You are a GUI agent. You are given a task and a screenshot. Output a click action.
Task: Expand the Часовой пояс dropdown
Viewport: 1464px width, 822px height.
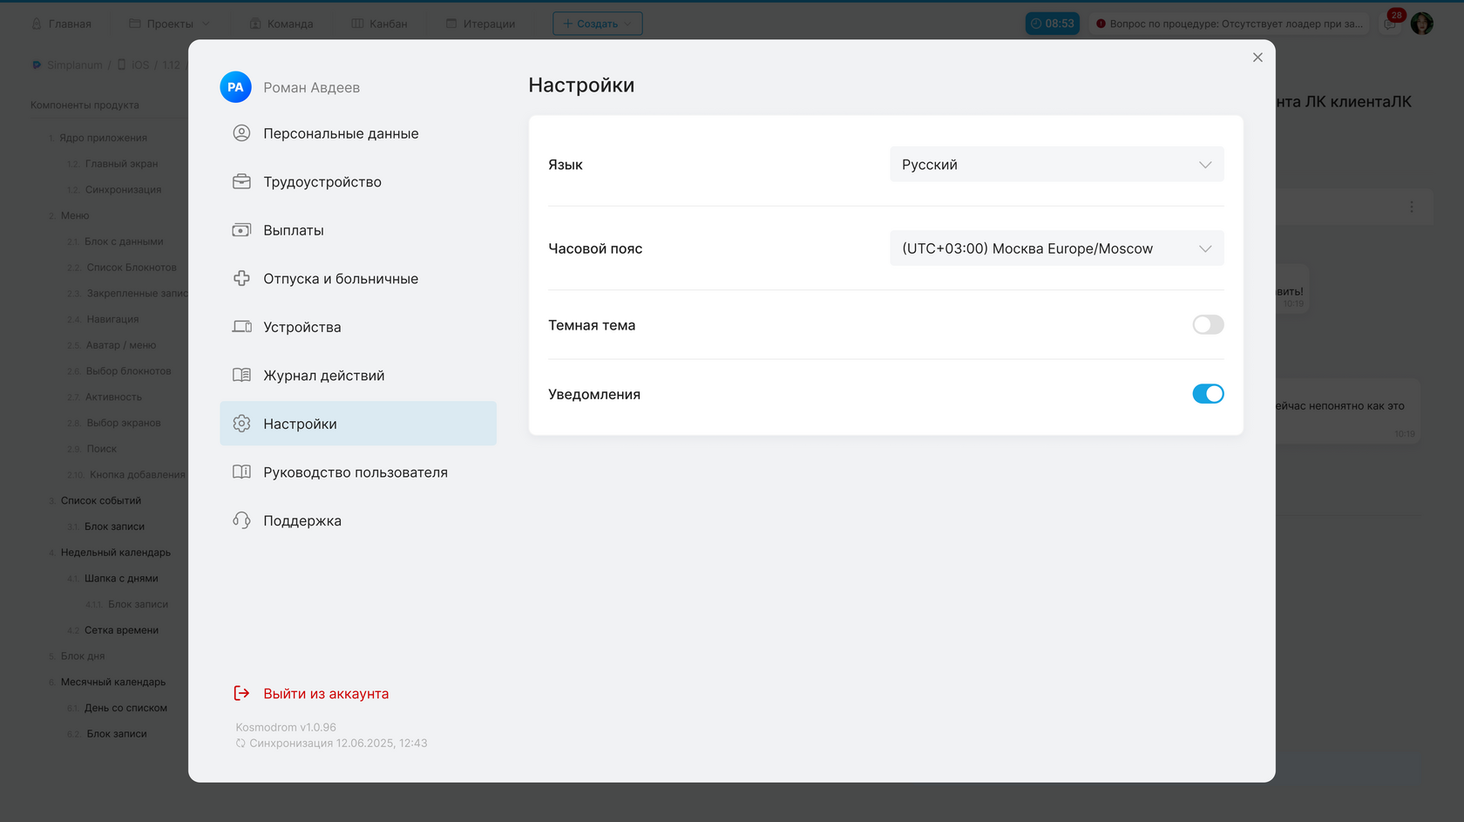pos(1056,248)
